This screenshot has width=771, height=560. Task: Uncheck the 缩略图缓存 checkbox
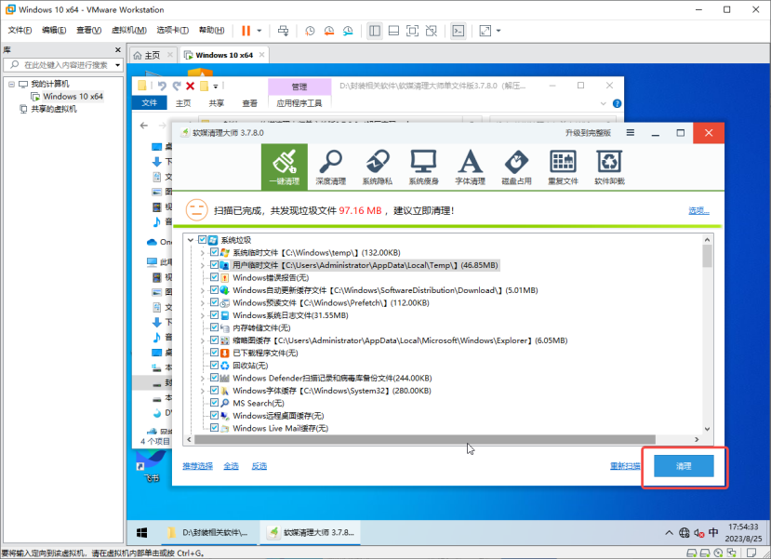pyautogui.click(x=215, y=340)
